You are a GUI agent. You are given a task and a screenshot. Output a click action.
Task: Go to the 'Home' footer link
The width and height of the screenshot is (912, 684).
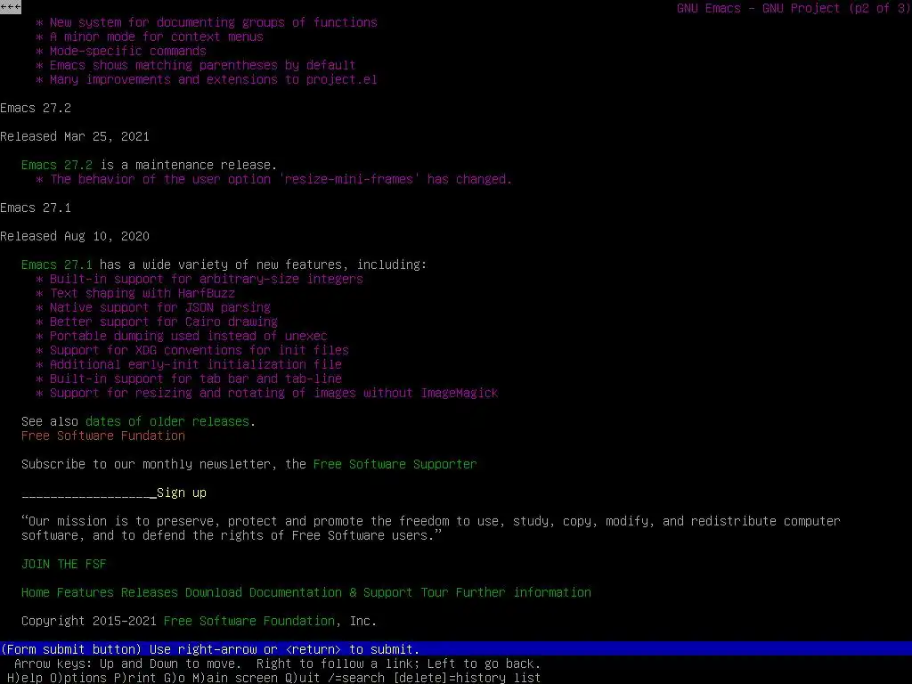36,592
